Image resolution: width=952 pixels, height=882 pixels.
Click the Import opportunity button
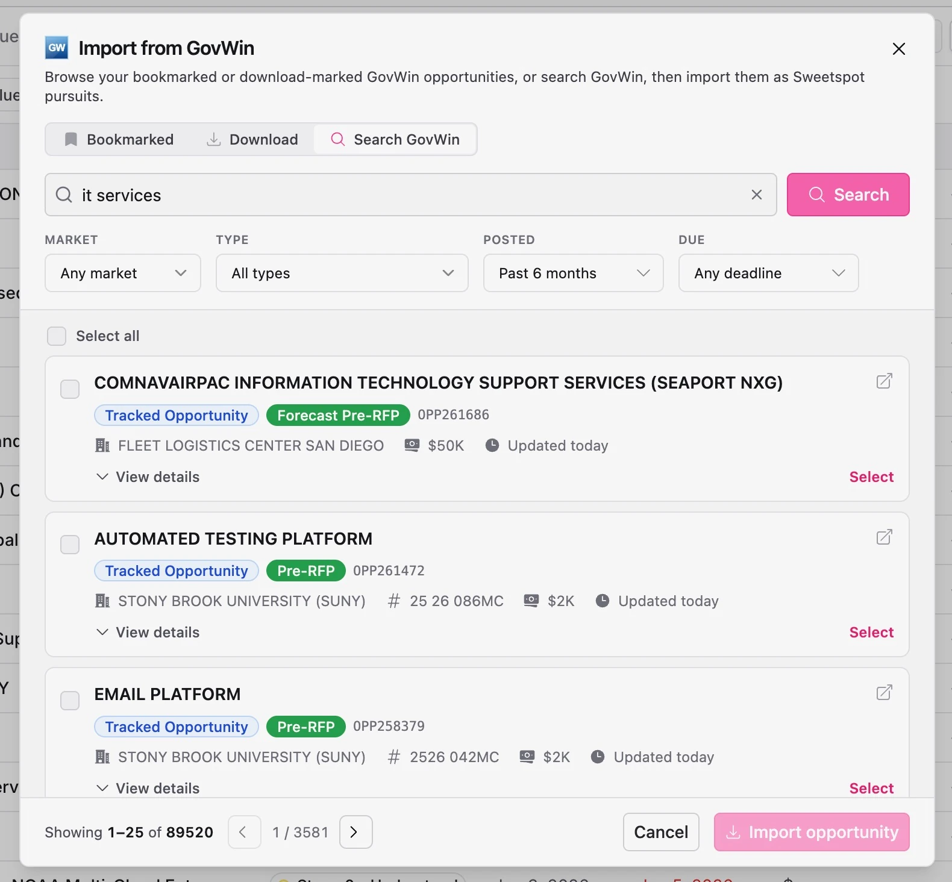click(812, 832)
